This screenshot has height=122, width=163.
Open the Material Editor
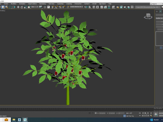(x=113, y=7)
